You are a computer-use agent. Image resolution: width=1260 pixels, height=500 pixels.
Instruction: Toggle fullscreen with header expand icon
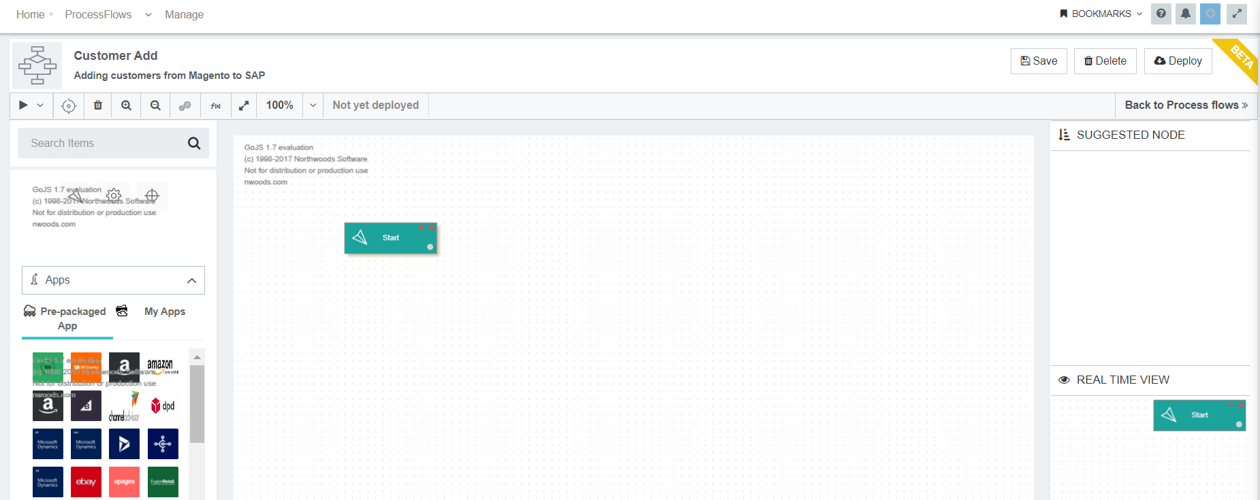pos(1237,14)
